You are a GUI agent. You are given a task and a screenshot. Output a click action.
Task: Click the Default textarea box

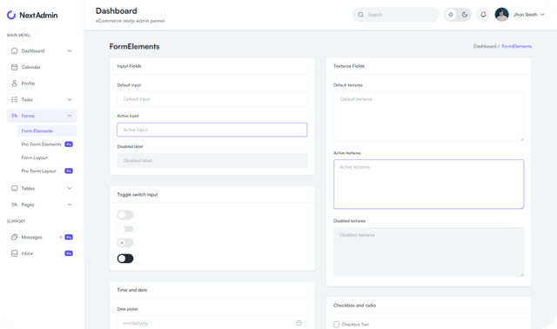point(429,116)
